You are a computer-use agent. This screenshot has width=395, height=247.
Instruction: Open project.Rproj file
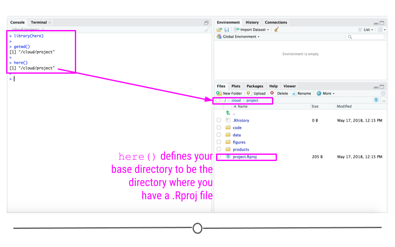pyautogui.click(x=244, y=157)
